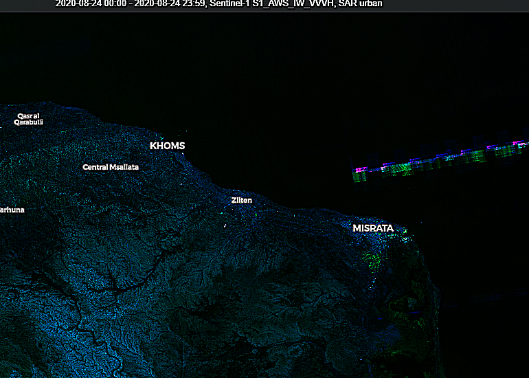Viewport: 529px width, 378px height.
Task: Click the SAR urban text in header
Action: (x=361, y=3)
